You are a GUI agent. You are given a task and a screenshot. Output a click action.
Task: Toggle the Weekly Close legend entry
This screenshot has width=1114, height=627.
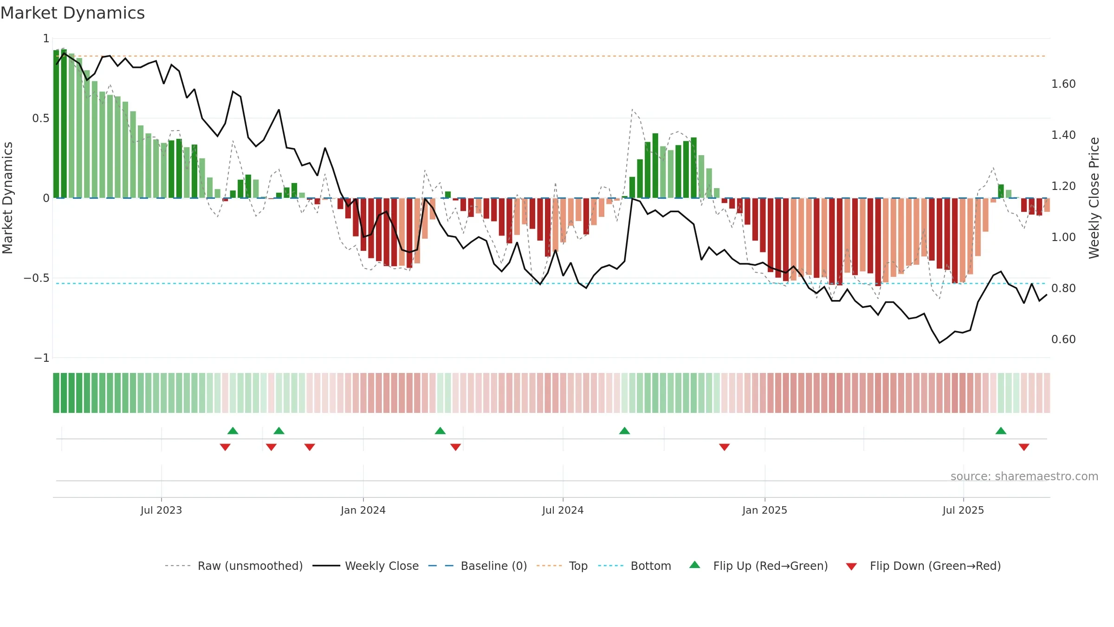click(365, 566)
